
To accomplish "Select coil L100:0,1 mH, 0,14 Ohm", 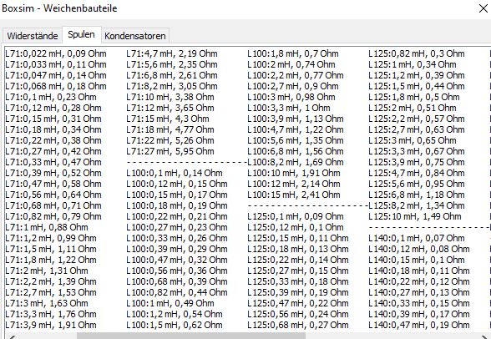I will [175, 173].
